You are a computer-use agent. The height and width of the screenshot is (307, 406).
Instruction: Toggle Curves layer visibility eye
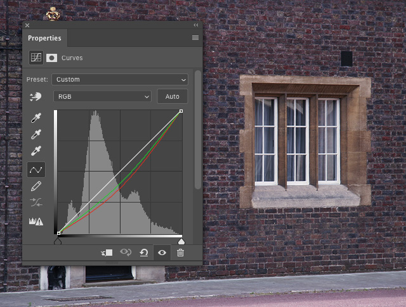coord(162,253)
